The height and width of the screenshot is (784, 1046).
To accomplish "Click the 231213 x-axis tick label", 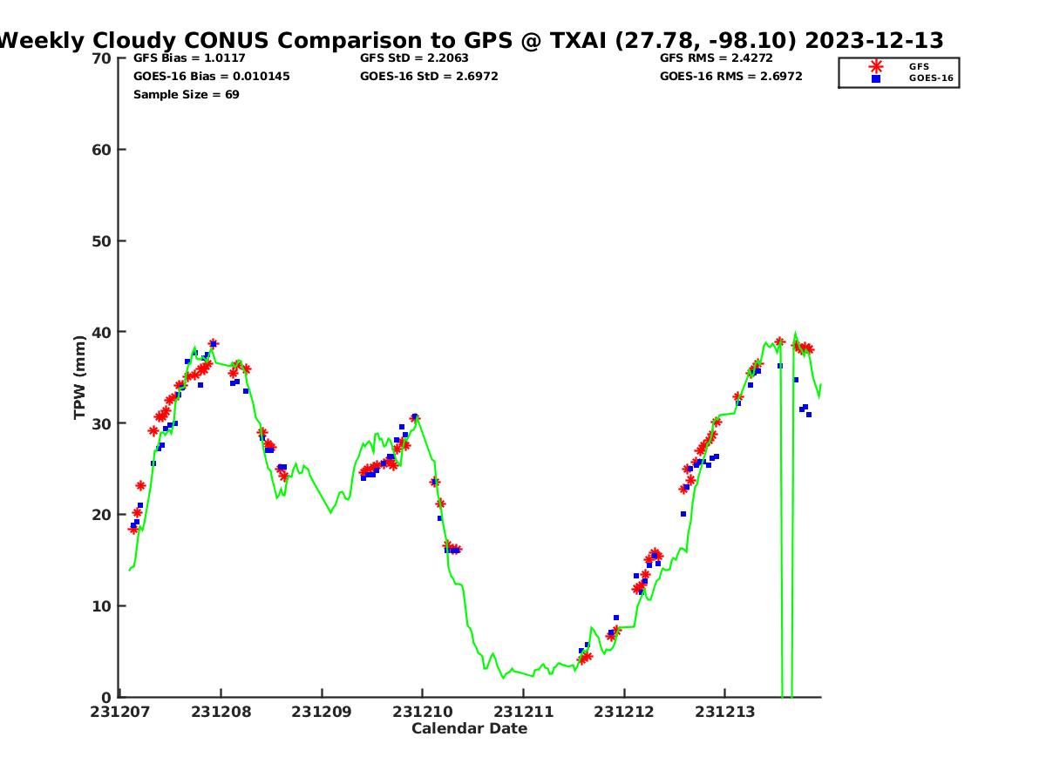I will coord(724,712).
